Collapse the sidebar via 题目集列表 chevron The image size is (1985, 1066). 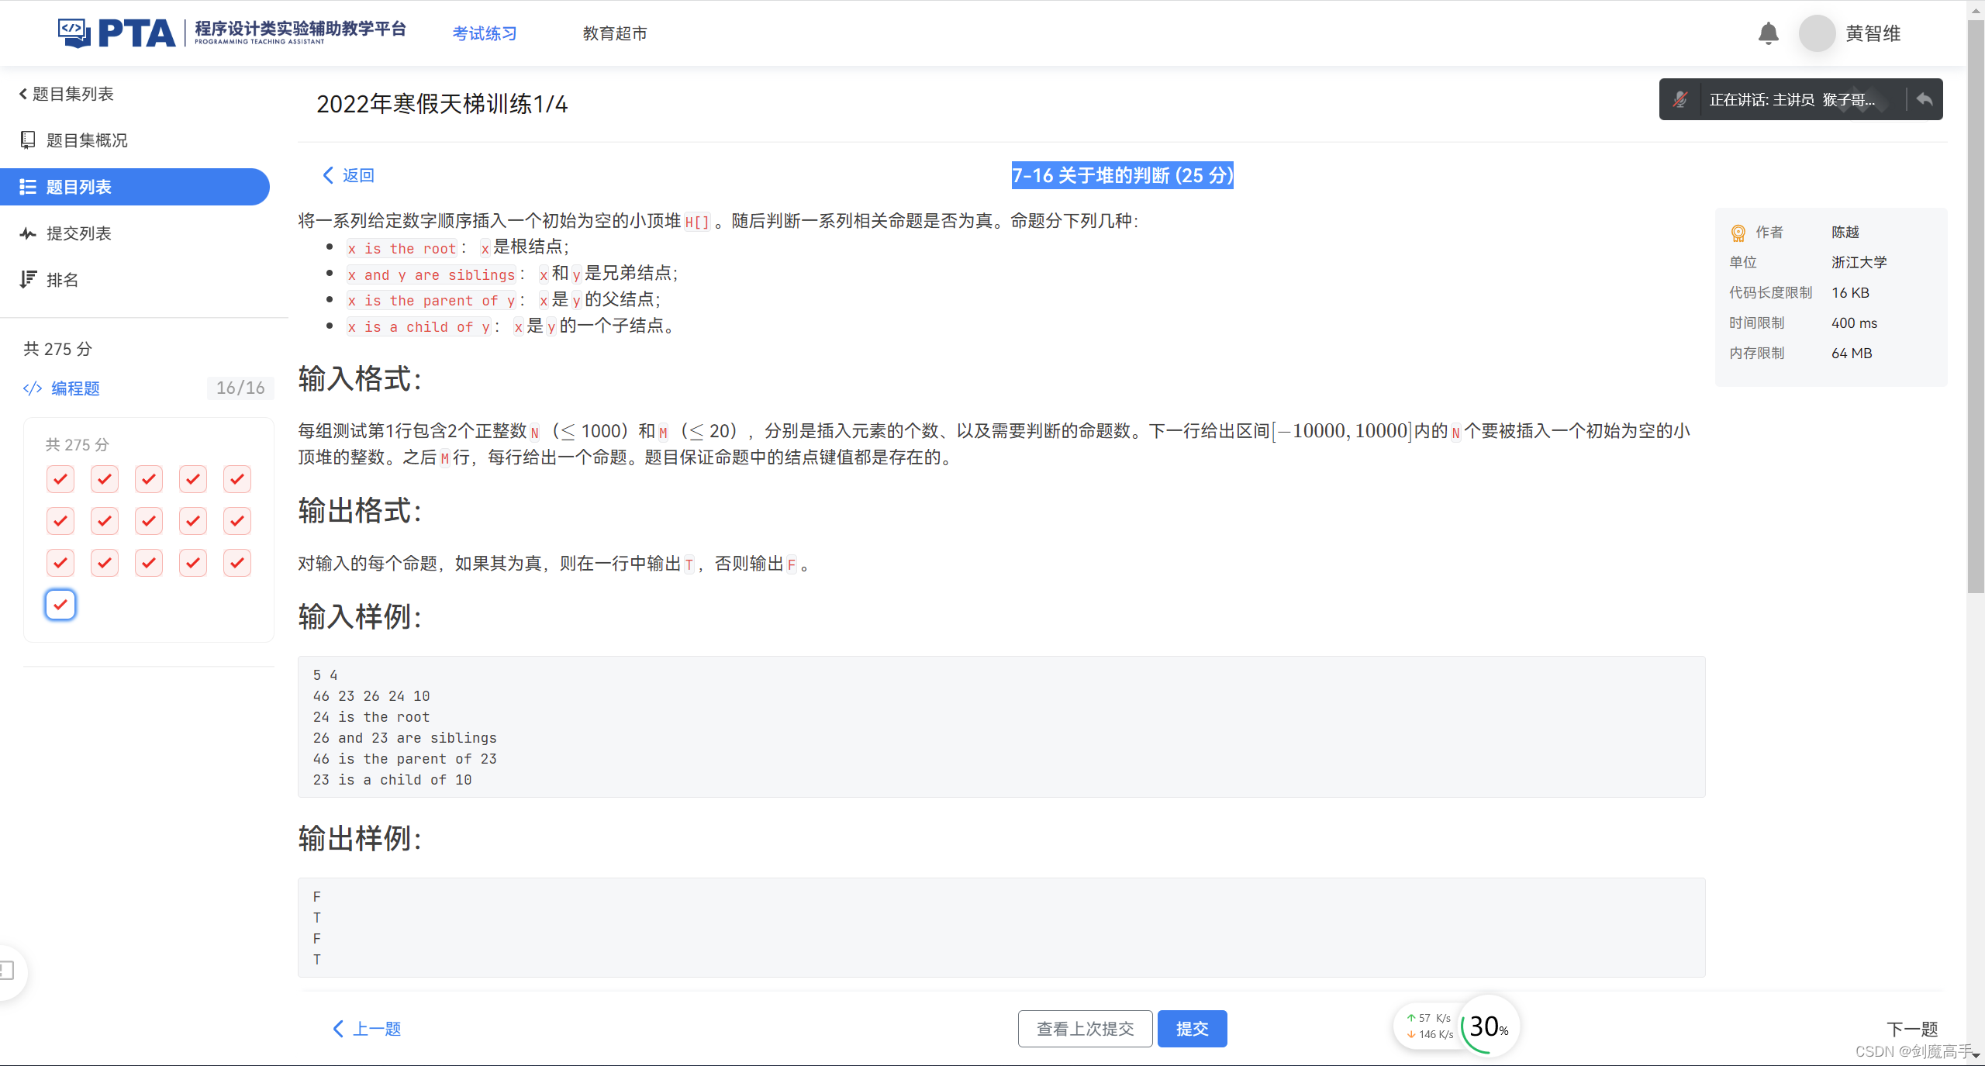point(22,94)
